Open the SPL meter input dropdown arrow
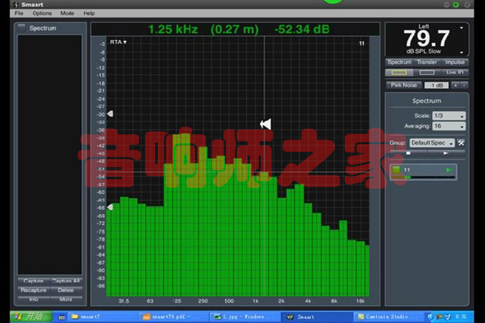The height and width of the screenshot is (323, 485). pyautogui.click(x=462, y=28)
